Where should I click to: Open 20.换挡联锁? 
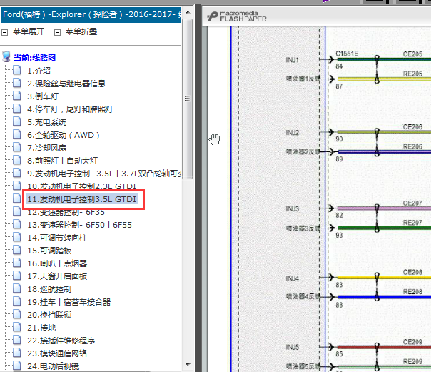(49, 315)
